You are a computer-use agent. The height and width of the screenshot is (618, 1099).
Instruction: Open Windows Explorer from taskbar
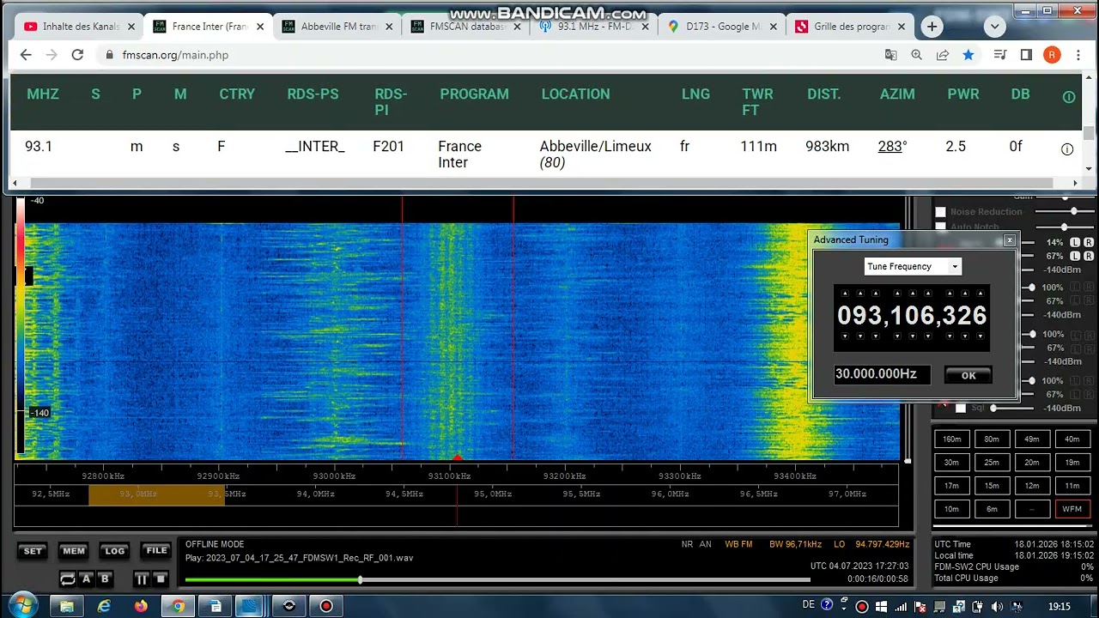pos(67,606)
